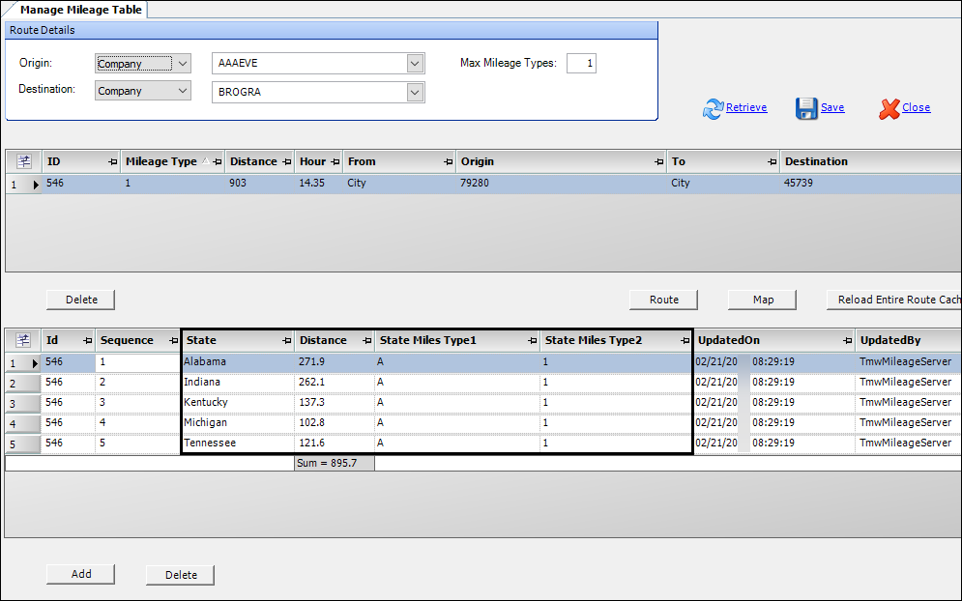The height and width of the screenshot is (601, 962).
Task: Click the Save floppy disk icon
Action: (806, 108)
